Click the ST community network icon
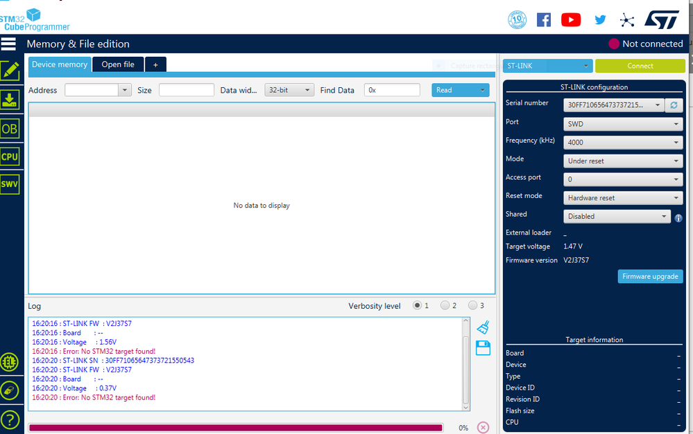Screen dimensions: 693x434 (626, 20)
